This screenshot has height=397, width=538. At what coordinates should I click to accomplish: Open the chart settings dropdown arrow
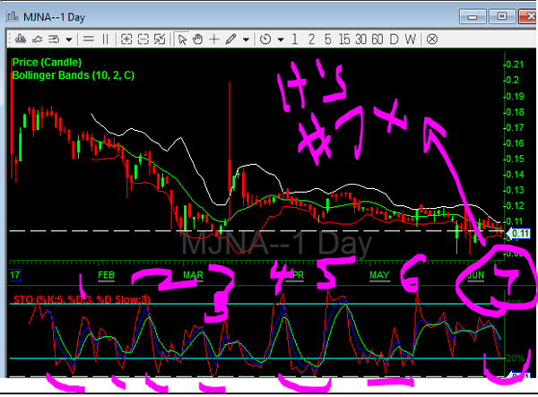[x=69, y=39]
